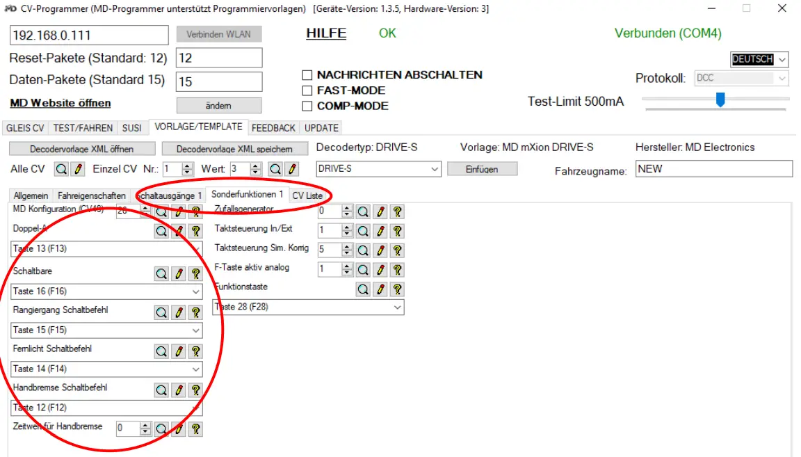Click the read magnifier for Rangiergang Schaltbefehl

(x=161, y=312)
